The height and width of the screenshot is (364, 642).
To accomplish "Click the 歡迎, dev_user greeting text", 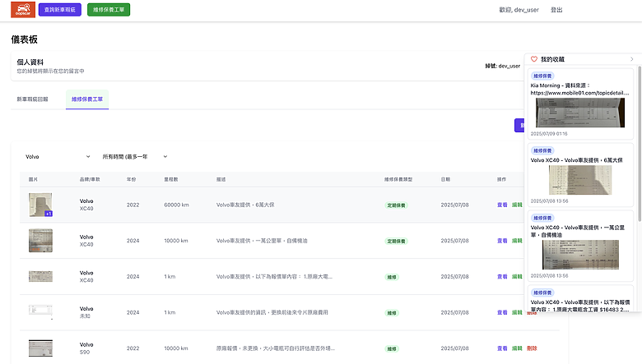I will point(519,10).
